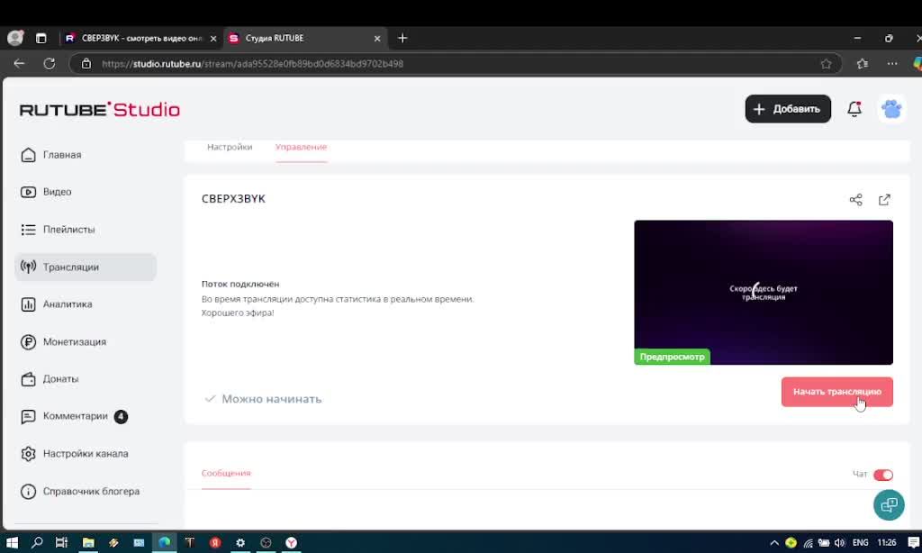Switch ENG input language
Viewport: 922px width, 553px height.
tap(860, 542)
